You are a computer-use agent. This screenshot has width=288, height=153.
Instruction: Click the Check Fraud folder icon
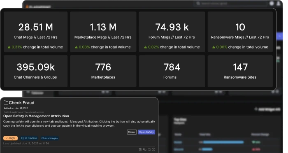click(6, 102)
